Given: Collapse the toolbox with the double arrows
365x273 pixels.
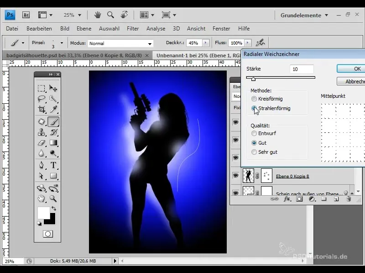Looking at the screenshot, I should pos(51,74).
